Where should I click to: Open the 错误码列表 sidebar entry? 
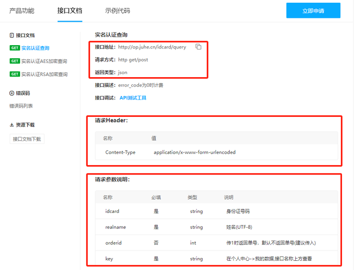pyautogui.click(x=21, y=106)
